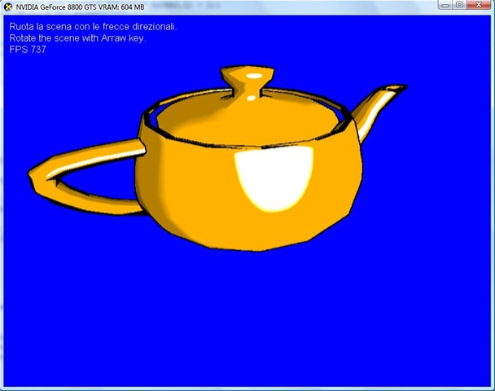Close the teapot demo window
Viewport: 495px width, 391px height.
[479, 5]
